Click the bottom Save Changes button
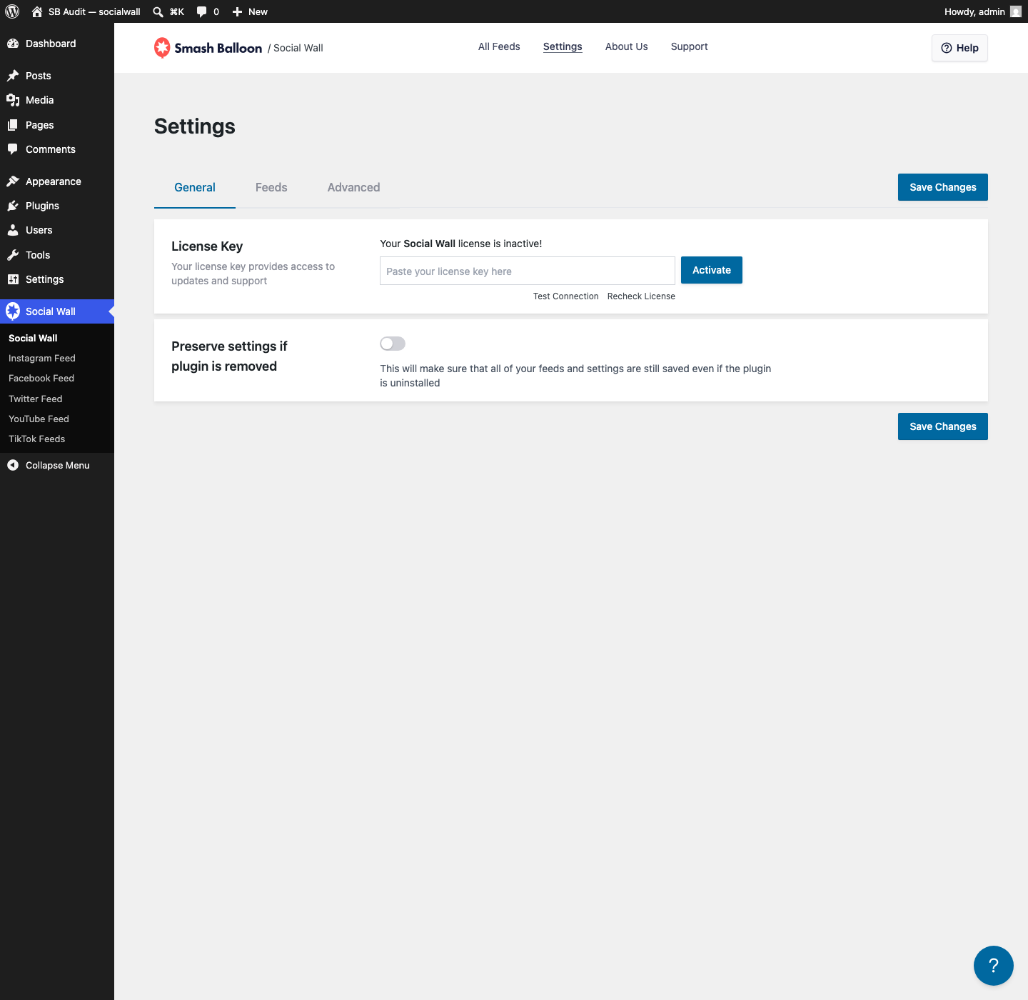This screenshot has width=1028, height=1000. pyautogui.click(x=943, y=426)
